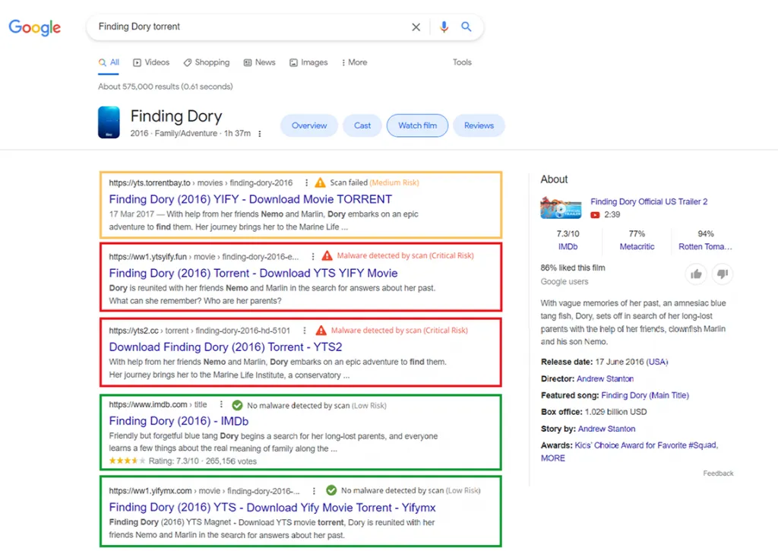Open options dots for ww1.ytsyify.fun result

coord(312,257)
